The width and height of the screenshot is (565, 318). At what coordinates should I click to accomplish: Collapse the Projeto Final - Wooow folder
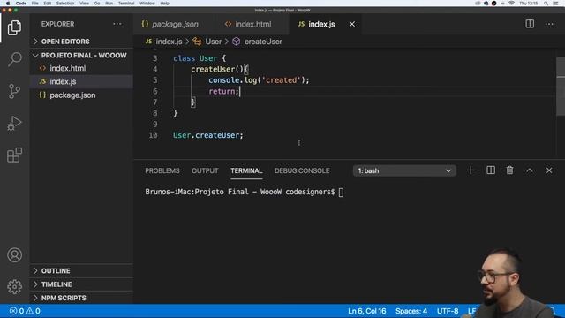tap(81, 55)
